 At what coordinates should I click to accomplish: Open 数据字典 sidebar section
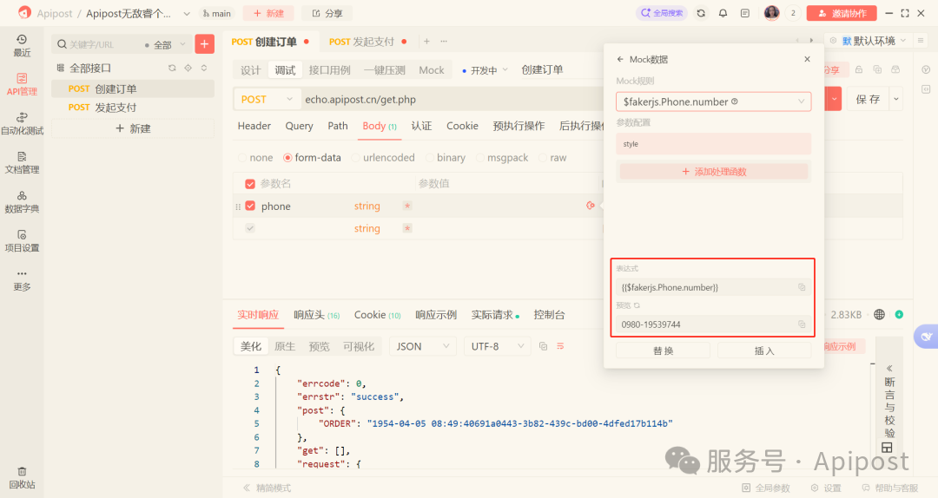click(x=22, y=201)
